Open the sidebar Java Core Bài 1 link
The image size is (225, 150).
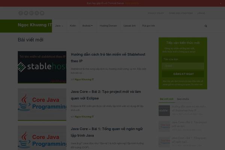pyautogui.click(x=189, y=140)
